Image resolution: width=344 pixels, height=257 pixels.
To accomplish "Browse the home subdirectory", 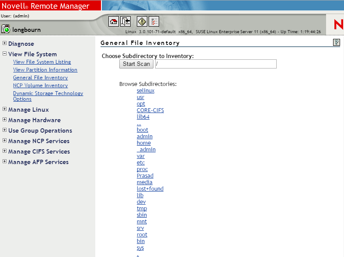I will coord(144,143).
